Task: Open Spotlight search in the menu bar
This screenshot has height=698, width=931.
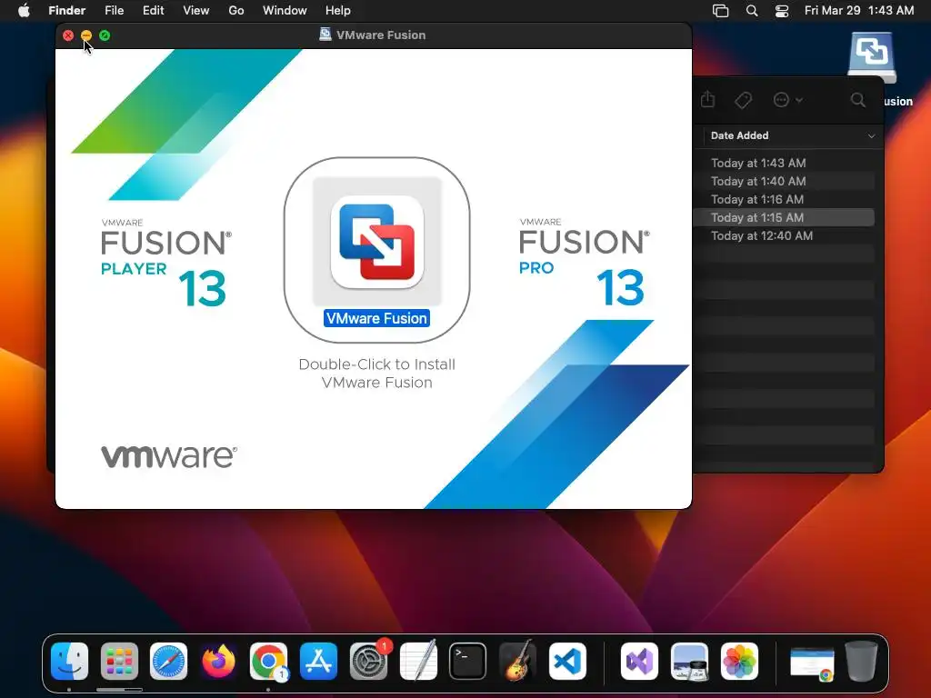Action: coord(752,11)
